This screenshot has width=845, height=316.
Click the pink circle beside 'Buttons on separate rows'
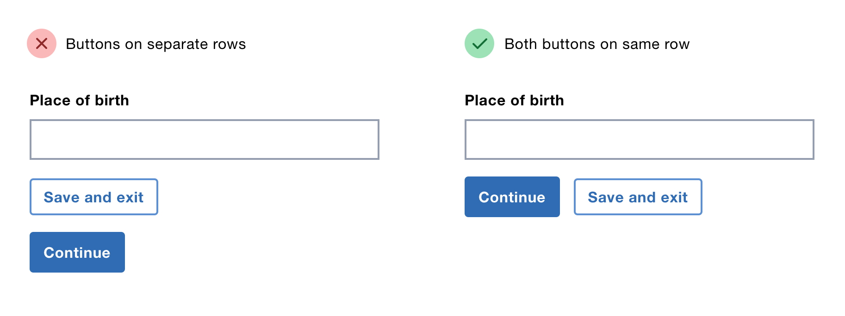coord(42,43)
